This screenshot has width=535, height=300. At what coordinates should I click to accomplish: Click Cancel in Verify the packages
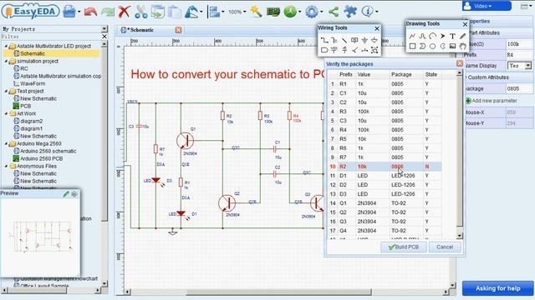tap(445, 247)
